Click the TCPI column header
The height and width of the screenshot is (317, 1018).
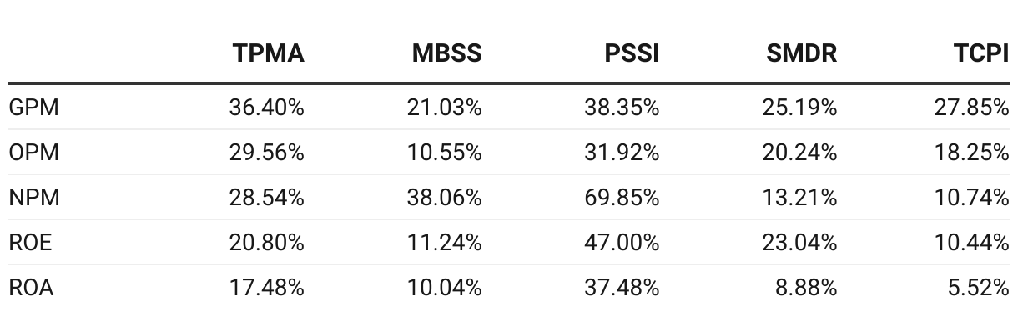(x=981, y=54)
